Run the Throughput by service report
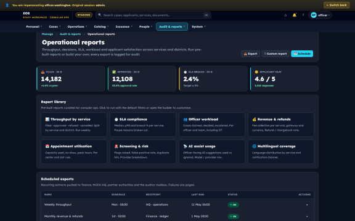This screenshot has height=221, width=355. point(74,125)
